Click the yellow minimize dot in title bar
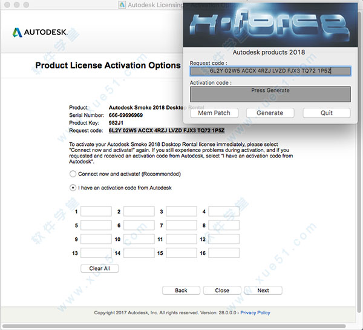Screen dimensions: 363x330 pyautogui.click(x=17, y=5)
